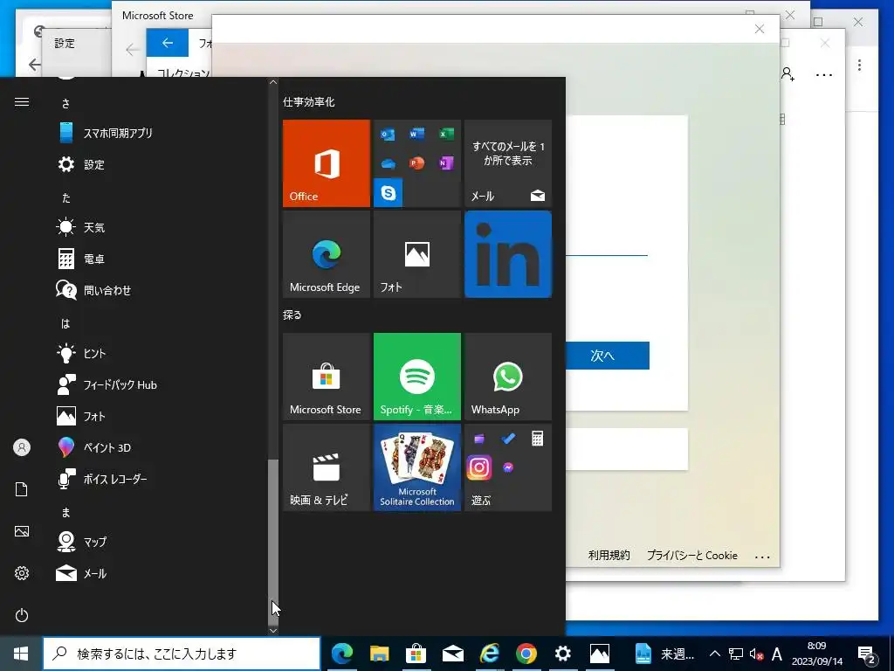The width and height of the screenshot is (894, 671).
Task: Open メール in the app list
Action: [160, 573]
